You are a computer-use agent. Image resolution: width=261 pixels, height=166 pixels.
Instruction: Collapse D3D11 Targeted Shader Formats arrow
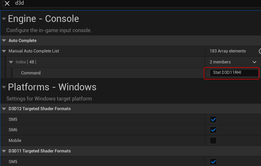[x=4, y=151]
